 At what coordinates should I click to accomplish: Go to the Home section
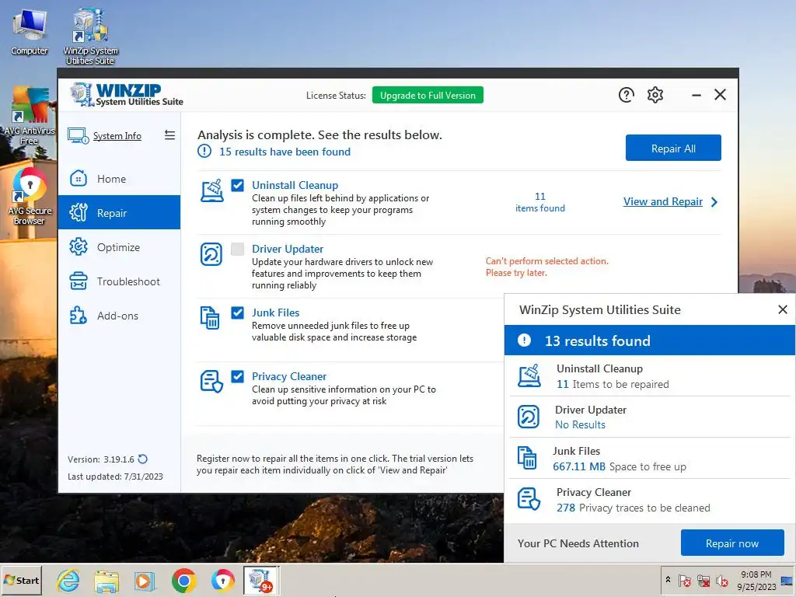(119, 179)
